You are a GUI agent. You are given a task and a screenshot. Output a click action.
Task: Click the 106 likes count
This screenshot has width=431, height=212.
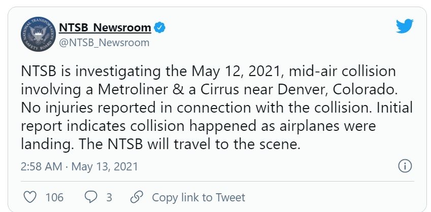tap(54, 197)
